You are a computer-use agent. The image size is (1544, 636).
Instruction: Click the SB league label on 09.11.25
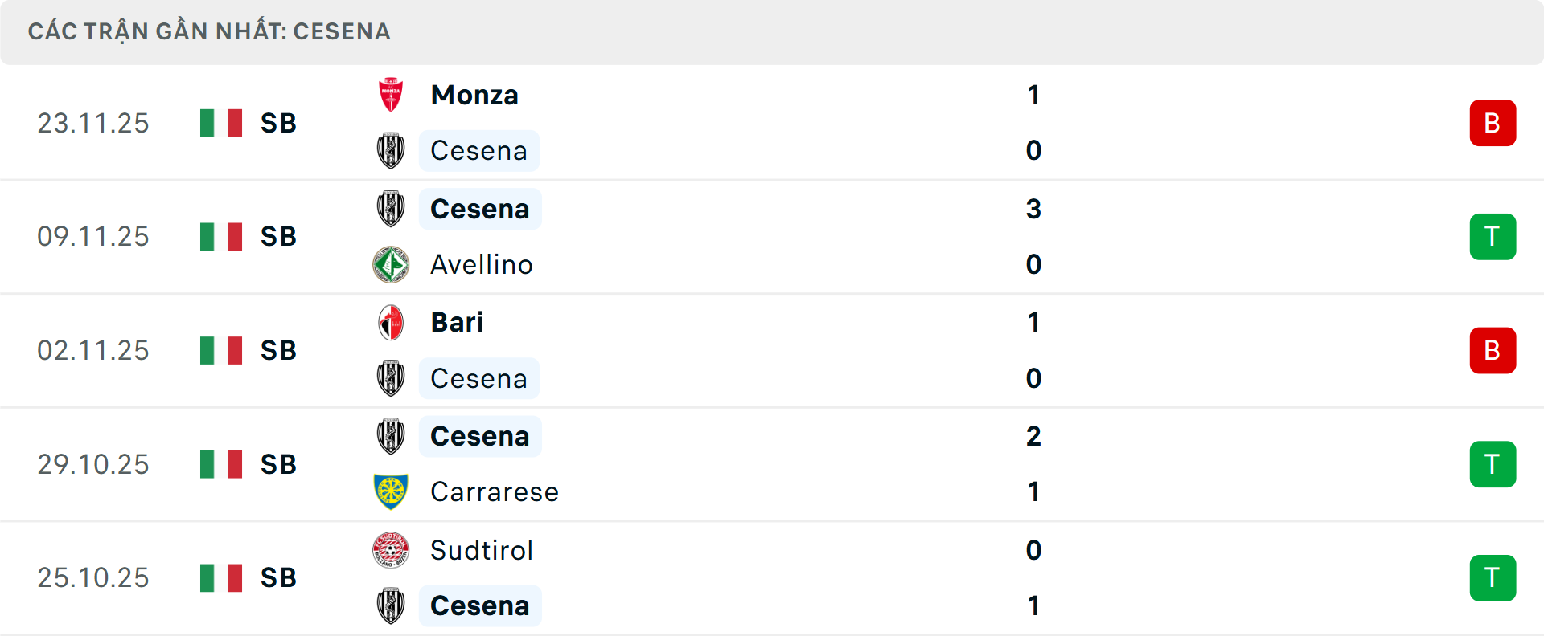(278, 237)
